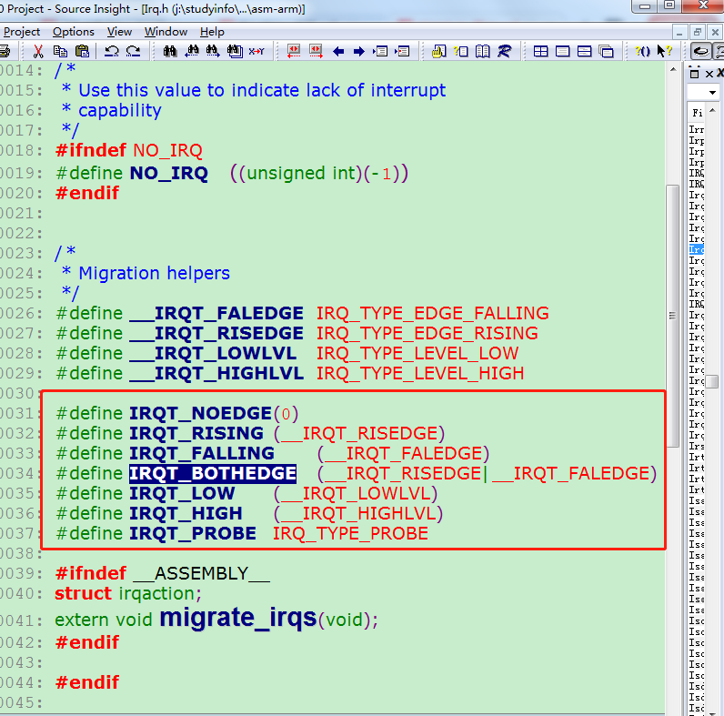Viewport: 724px width, 716px height.
Task: Click the IRQT_HIGH macro name
Action: pos(186,514)
